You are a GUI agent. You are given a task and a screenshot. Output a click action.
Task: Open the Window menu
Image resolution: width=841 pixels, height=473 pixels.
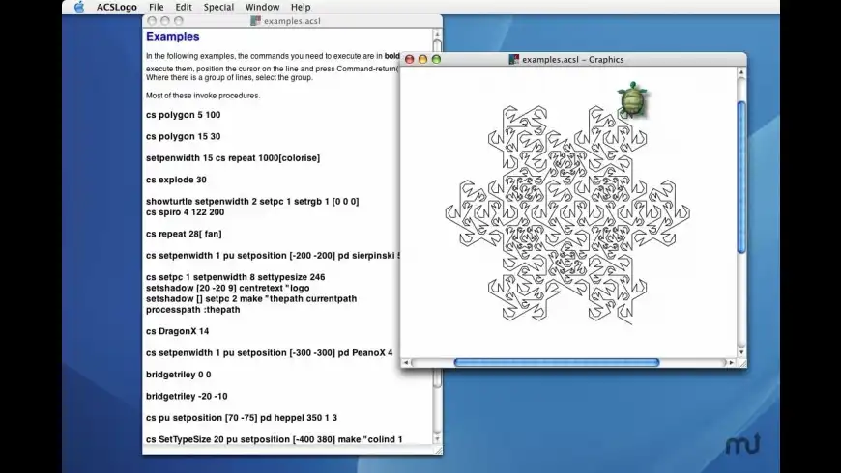coord(262,7)
